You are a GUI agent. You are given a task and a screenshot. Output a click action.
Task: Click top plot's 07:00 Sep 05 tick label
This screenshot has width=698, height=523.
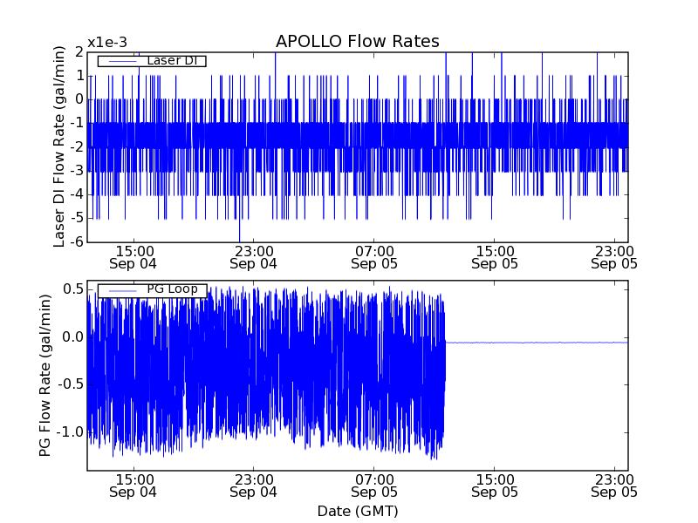374,257
